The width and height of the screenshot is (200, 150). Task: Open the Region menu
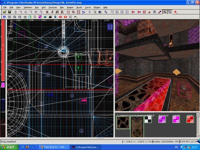70,7
